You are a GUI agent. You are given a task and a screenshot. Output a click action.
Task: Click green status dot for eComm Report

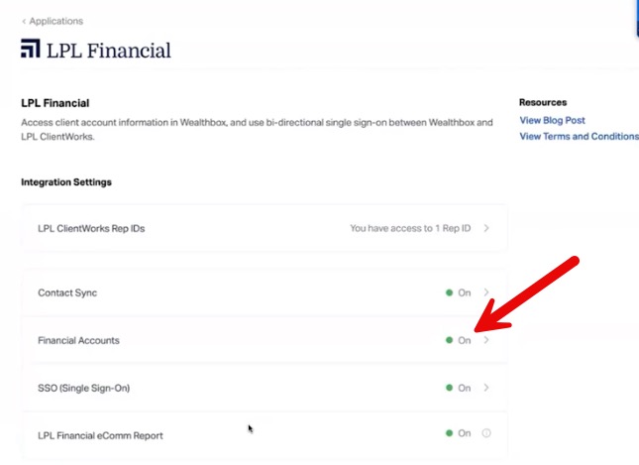pos(450,434)
